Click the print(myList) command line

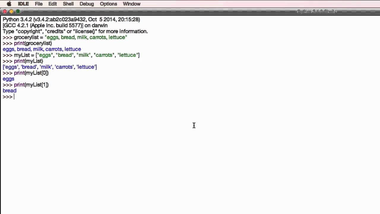coord(23,61)
